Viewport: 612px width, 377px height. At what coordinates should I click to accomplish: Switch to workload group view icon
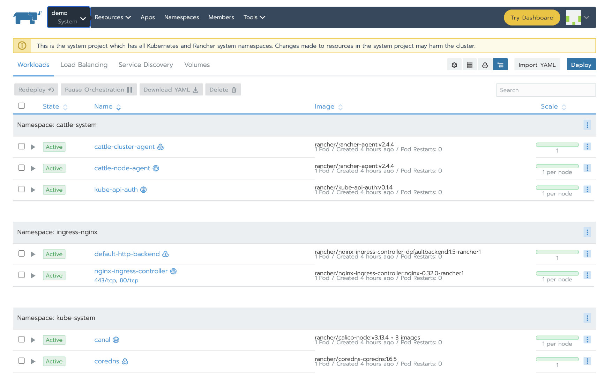[485, 65]
